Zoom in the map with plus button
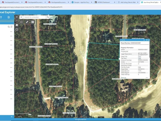Screen dimensions: 161x121 [x=17, y=17]
